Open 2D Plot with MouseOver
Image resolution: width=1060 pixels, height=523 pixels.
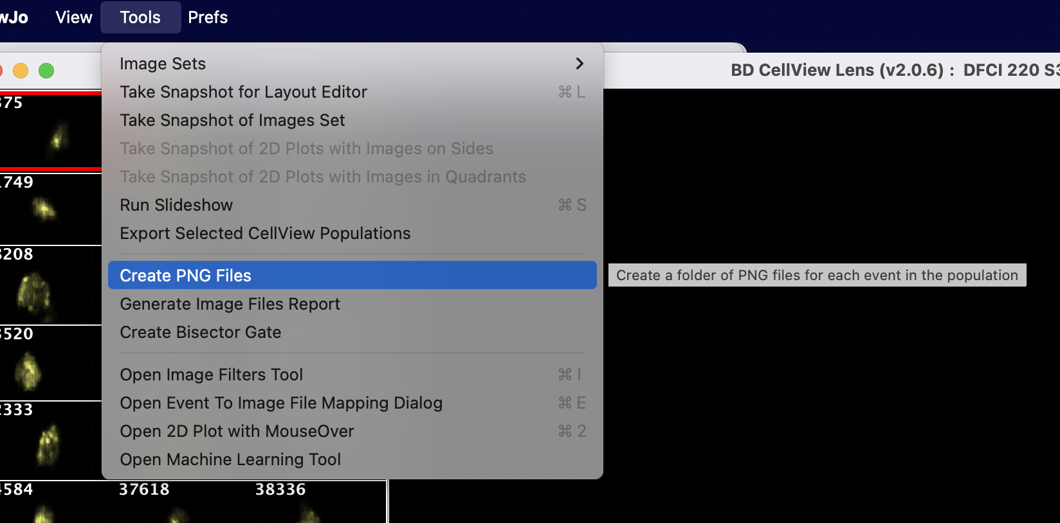tap(237, 431)
